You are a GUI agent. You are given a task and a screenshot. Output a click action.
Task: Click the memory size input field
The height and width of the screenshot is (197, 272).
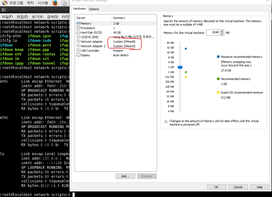pyautogui.click(x=213, y=33)
